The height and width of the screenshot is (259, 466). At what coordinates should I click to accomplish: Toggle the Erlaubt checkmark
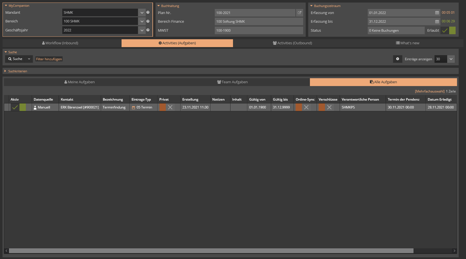[x=444, y=30]
